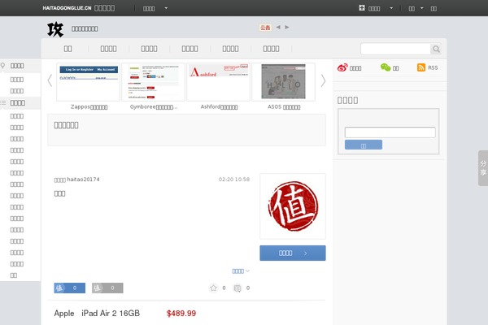Expand the blue chevron link below the post text

click(x=241, y=271)
